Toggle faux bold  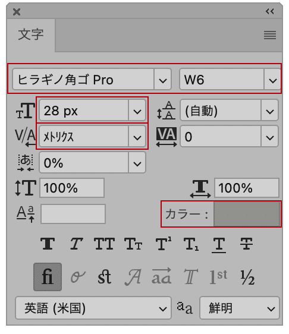click(x=48, y=244)
